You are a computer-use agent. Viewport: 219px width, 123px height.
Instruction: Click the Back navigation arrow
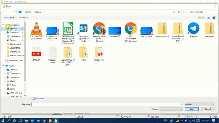coord(4,12)
